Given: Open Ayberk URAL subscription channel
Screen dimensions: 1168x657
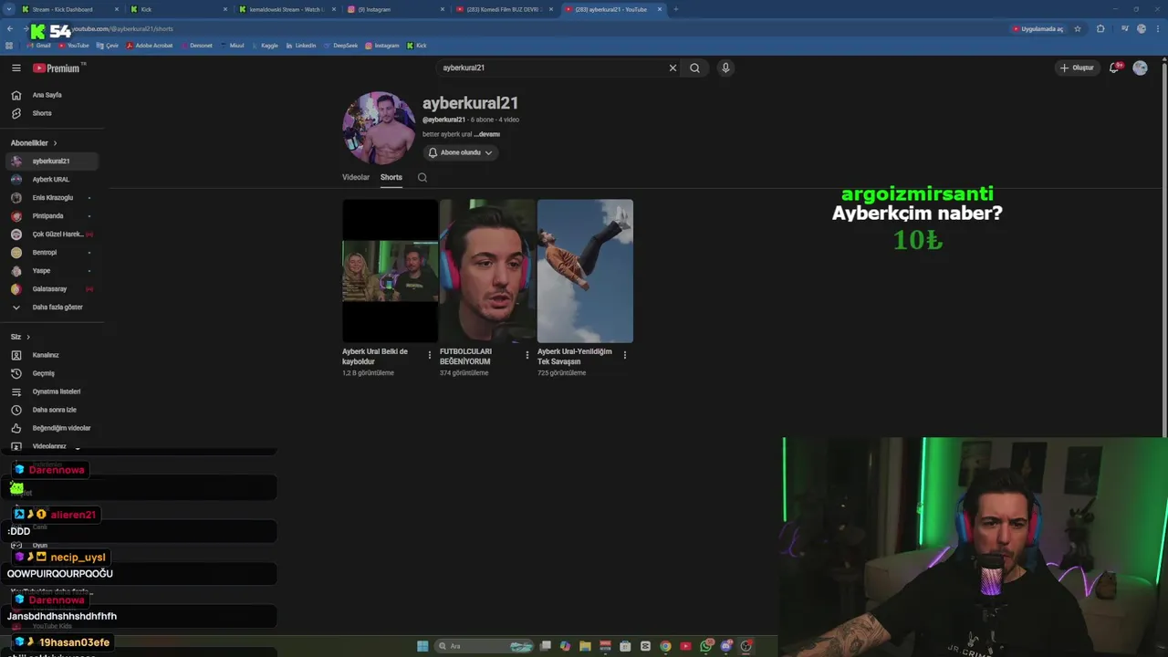Looking at the screenshot, I should click(50, 180).
